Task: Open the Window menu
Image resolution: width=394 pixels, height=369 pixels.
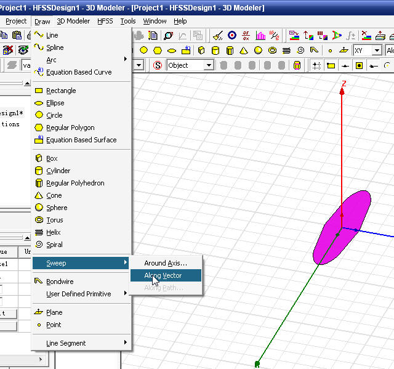Action: pos(155,21)
